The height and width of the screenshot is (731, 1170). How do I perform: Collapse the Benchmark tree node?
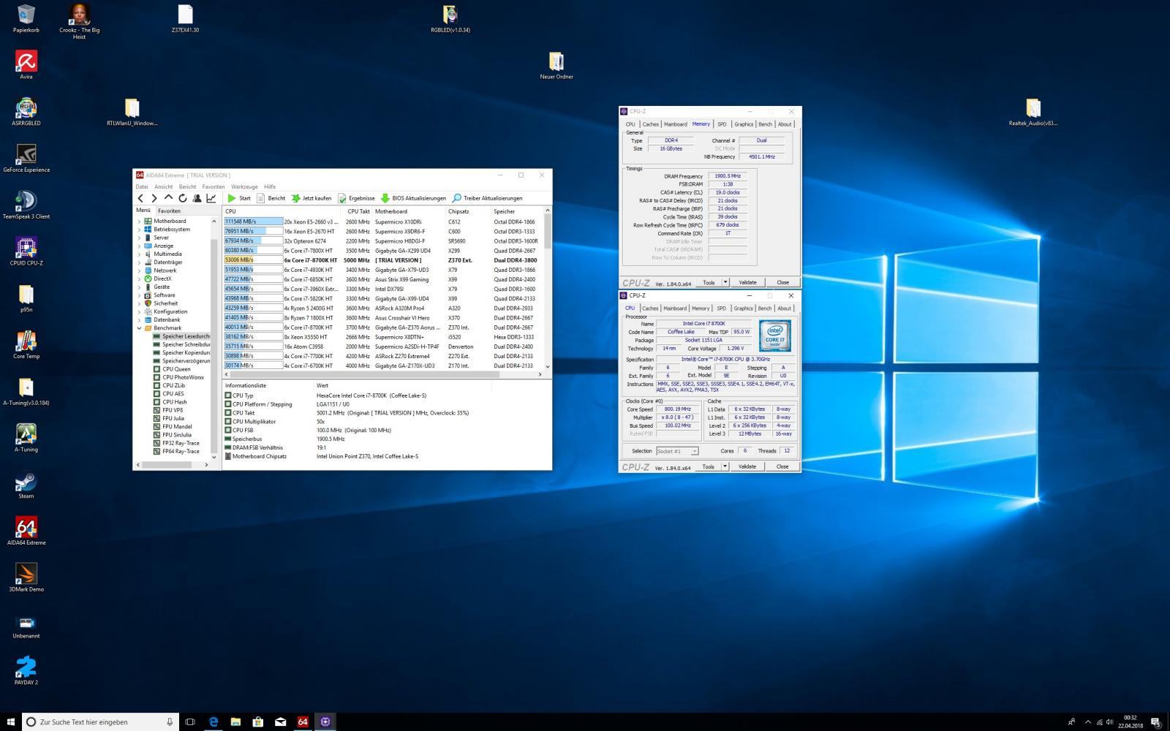140,328
